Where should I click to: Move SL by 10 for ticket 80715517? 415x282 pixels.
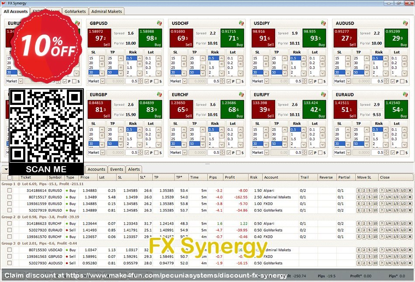coord(375,197)
